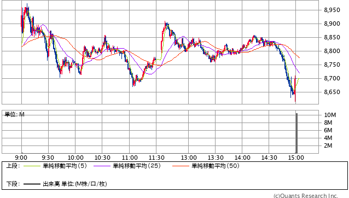The height and width of the screenshot is (198, 349).
Task: Click the 単純移動平均(50) legend text
Action: 216,166
